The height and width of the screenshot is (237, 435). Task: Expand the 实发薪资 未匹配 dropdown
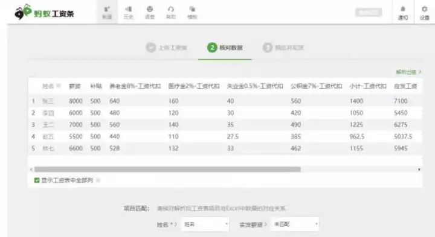click(x=295, y=224)
